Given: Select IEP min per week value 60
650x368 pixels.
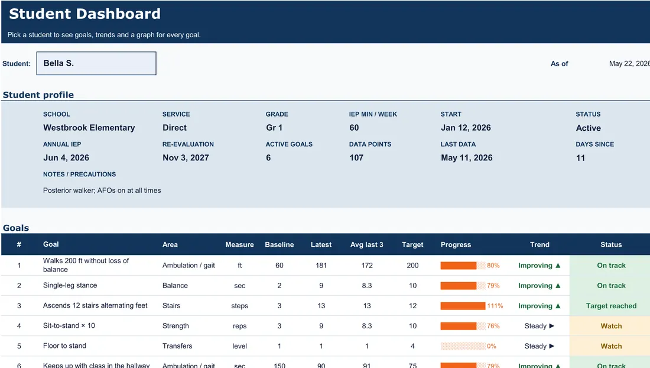Looking at the screenshot, I should [x=354, y=128].
